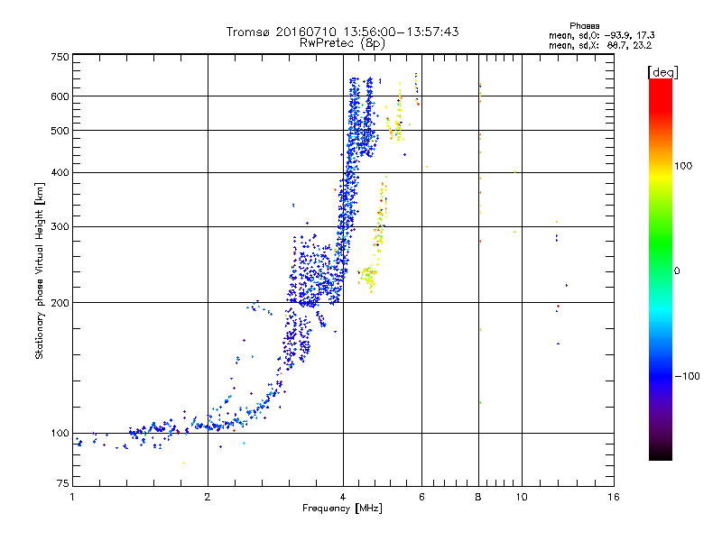Screen dimensions: 722x541
Task: Click the 'mean, sd,O: -93.9, 17.3' text
Action: pyautogui.click(x=601, y=35)
